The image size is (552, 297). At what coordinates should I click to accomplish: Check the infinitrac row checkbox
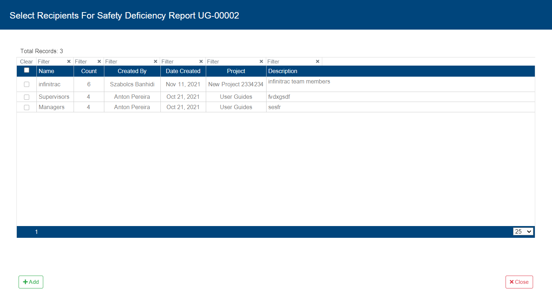pyautogui.click(x=26, y=85)
